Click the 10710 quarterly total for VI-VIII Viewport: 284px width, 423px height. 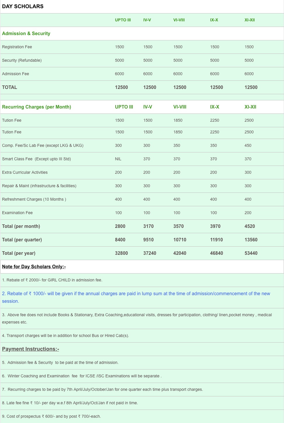click(180, 240)
